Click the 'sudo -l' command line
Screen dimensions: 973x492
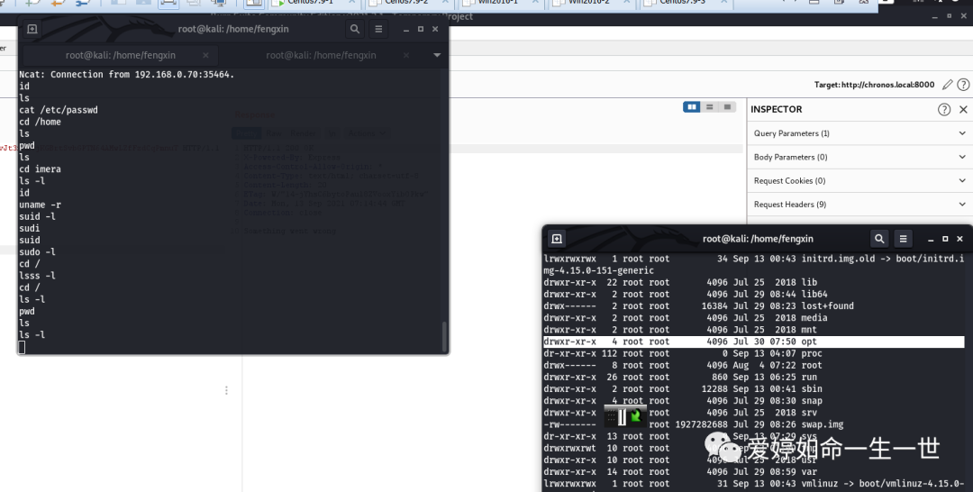point(37,252)
